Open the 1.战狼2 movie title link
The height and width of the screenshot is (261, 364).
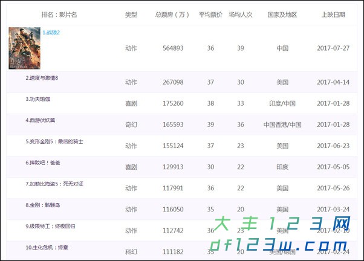coord(51,32)
